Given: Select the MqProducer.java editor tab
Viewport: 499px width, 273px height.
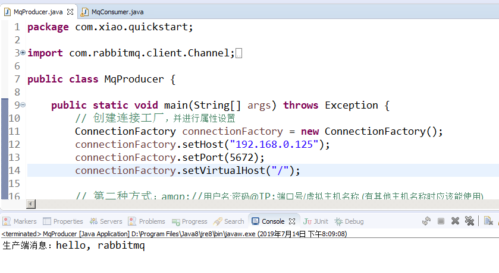Looking at the screenshot, I should pyautogui.click(x=38, y=12).
